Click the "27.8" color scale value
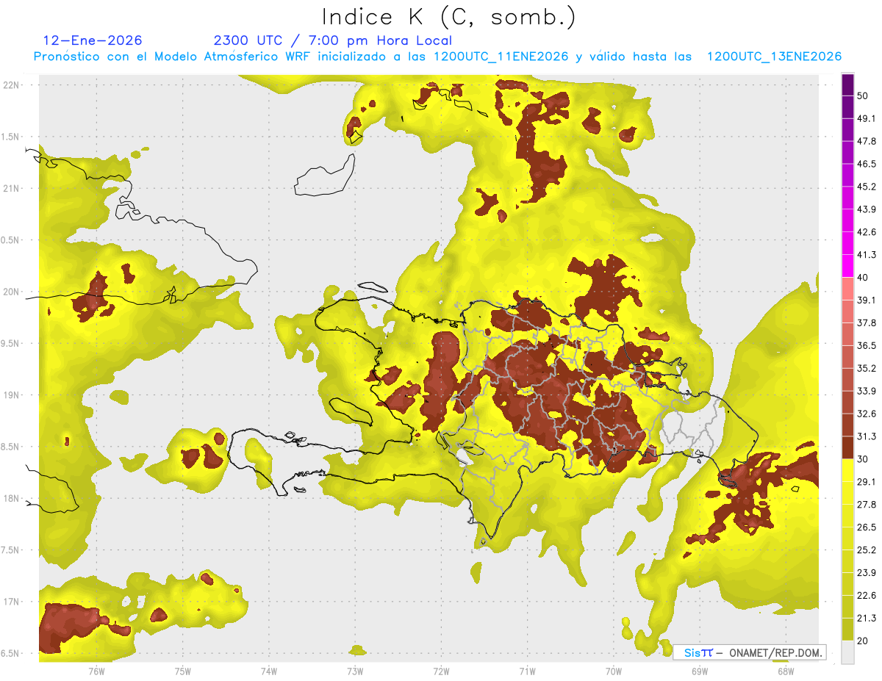Image resolution: width=882 pixels, height=681 pixels. 867,505
